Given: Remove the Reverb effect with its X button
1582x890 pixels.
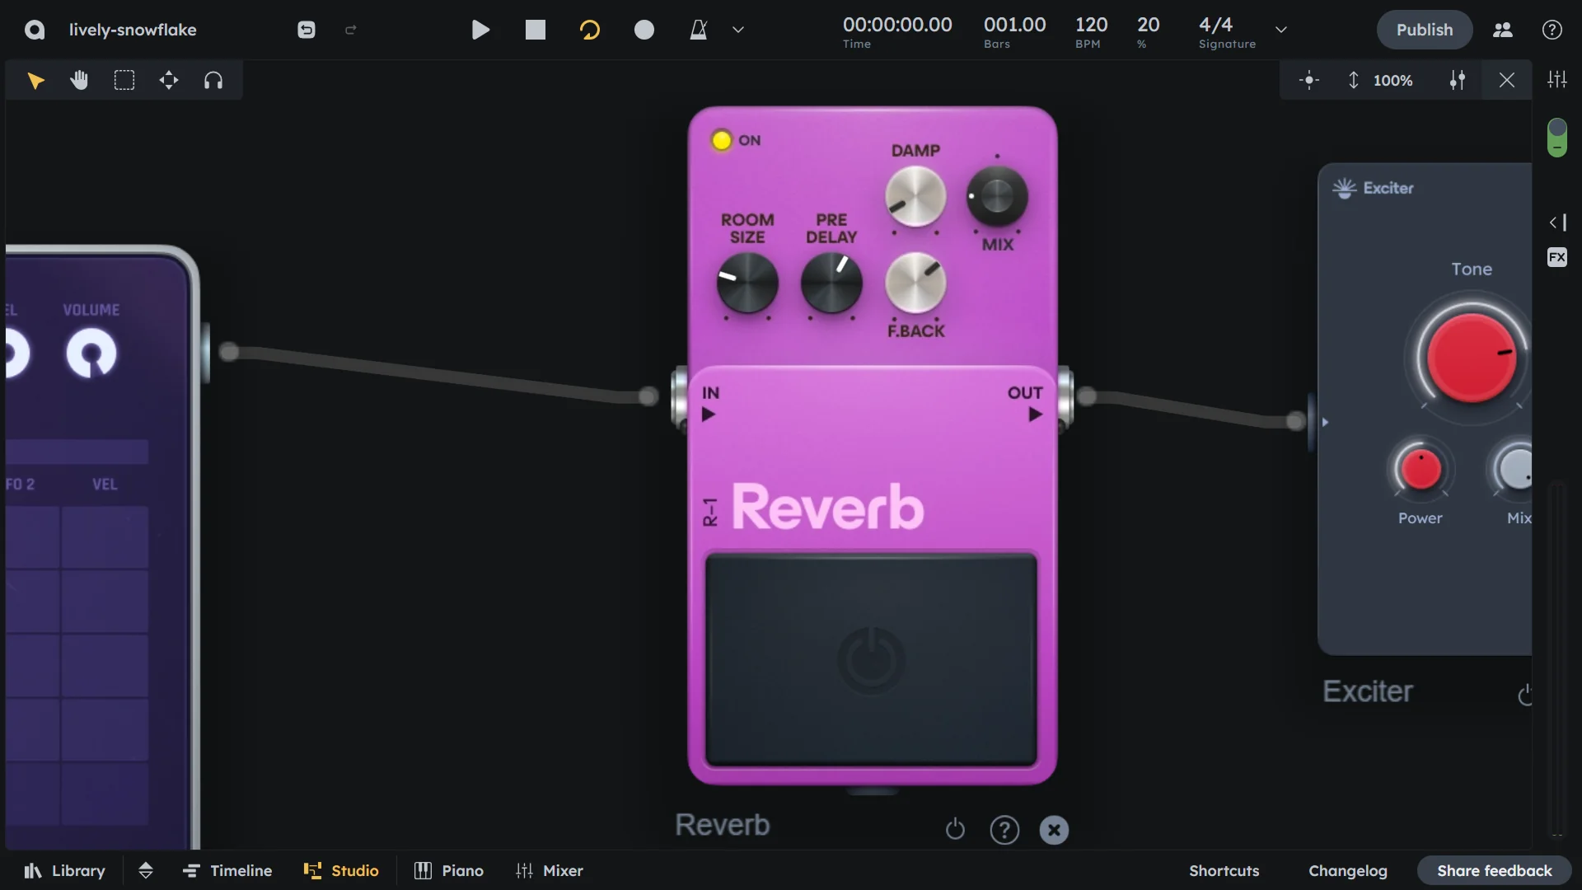Looking at the screenshot, I should (1054, 830).
